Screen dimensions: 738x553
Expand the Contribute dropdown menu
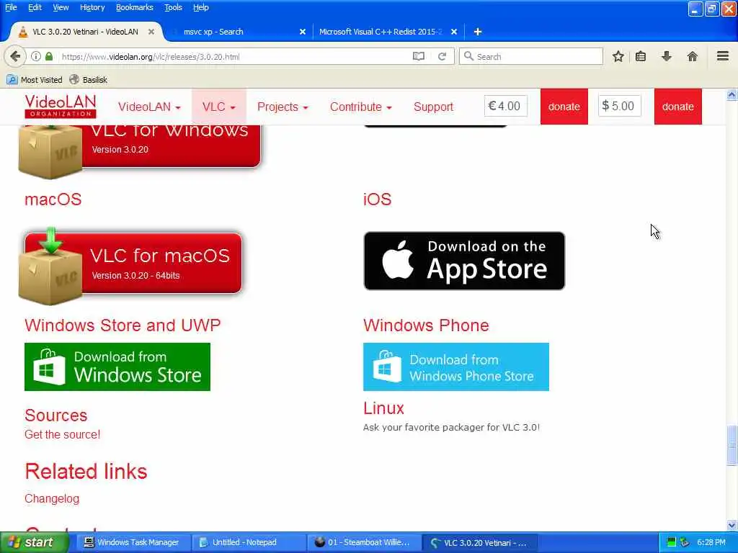pos(360,107)
